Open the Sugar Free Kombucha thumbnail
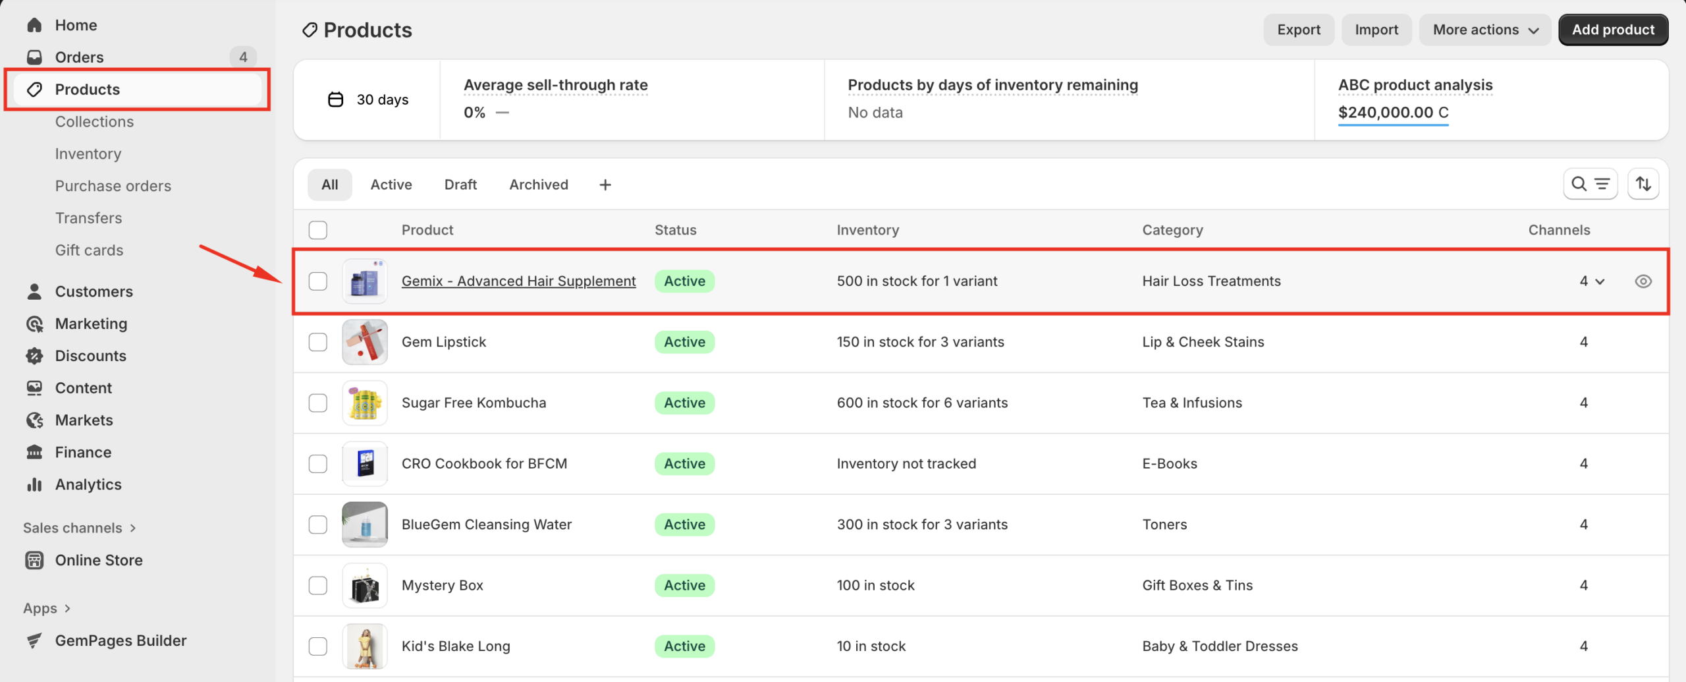Screen dimensions: 1686x682 tap(365, 403)
